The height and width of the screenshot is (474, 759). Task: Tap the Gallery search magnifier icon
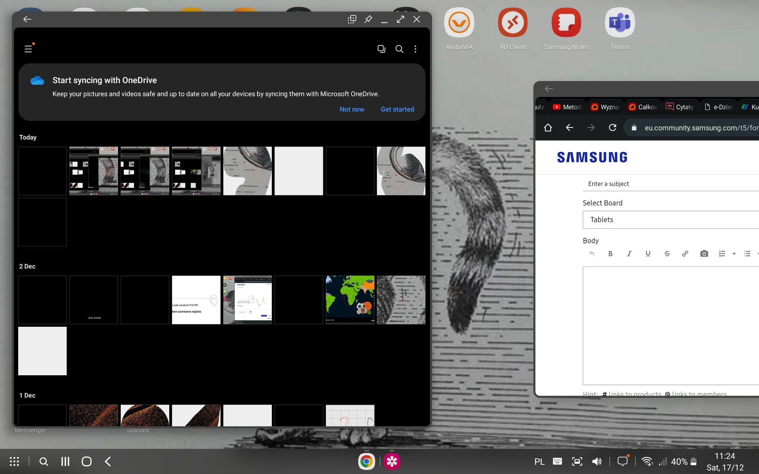point(399,49)
